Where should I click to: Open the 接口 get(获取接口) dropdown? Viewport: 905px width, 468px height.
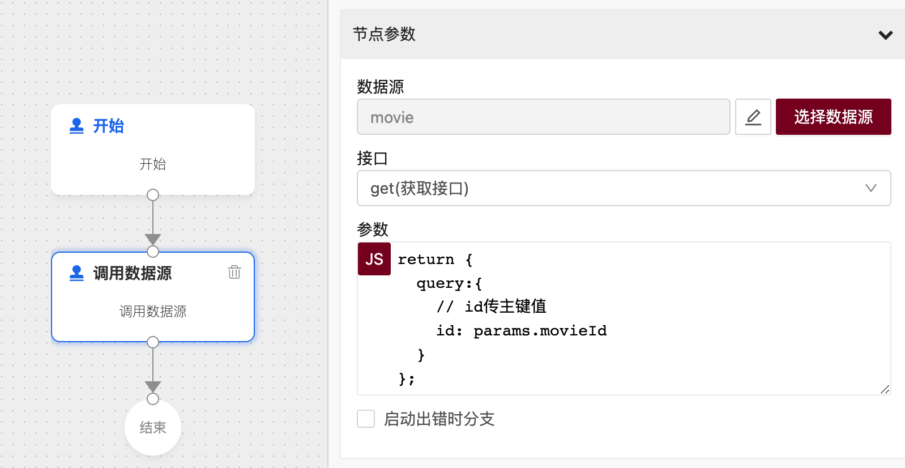(623, 188)
